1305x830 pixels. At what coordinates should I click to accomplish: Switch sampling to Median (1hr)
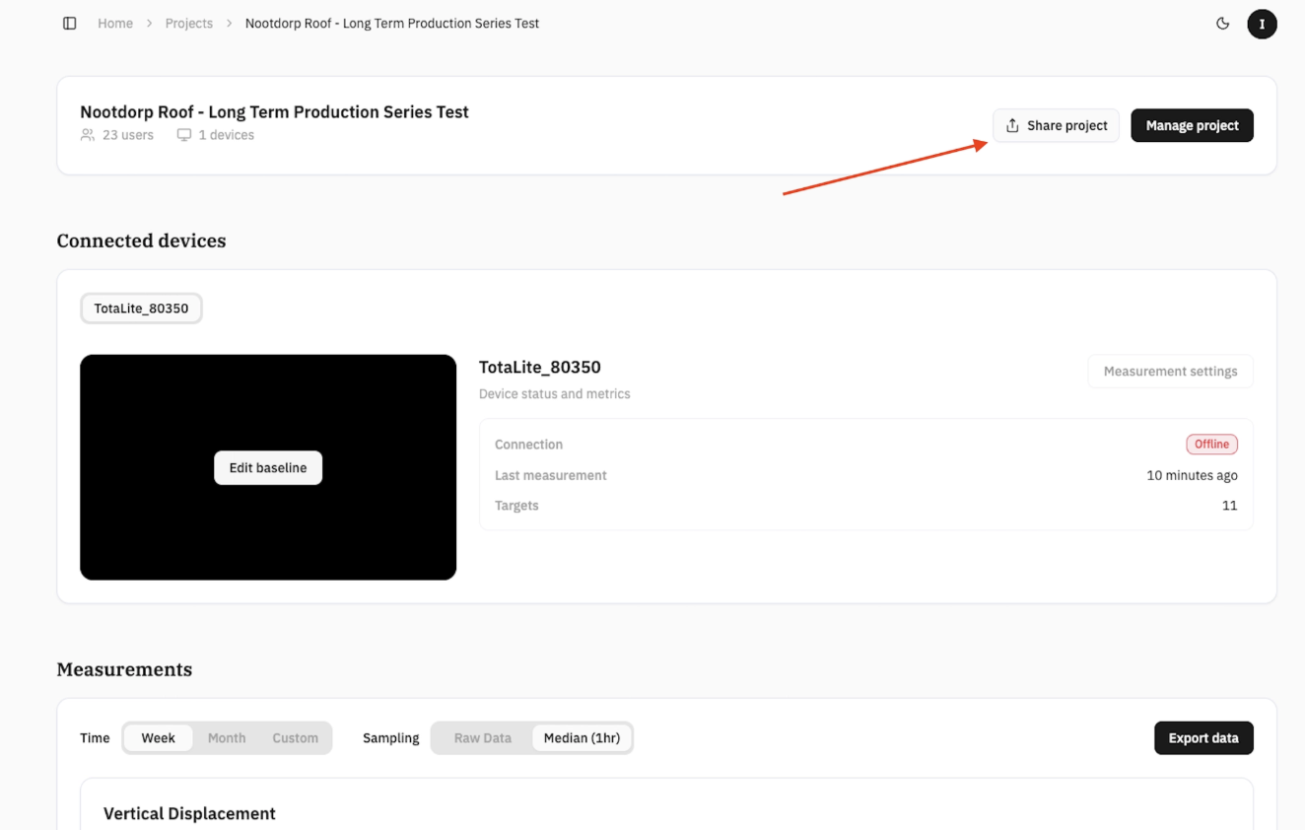(582, 738)
